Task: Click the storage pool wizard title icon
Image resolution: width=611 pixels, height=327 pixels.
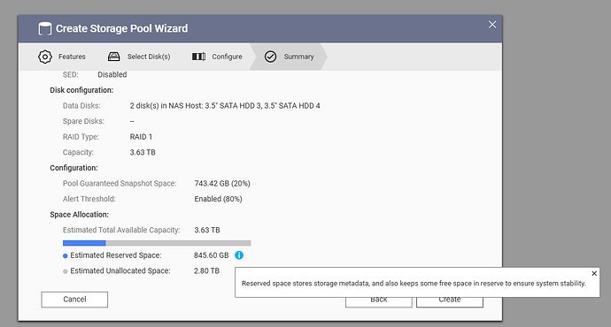Action: [x=45, y=29]
